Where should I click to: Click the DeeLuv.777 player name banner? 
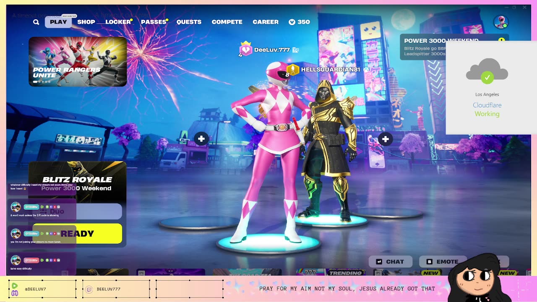272,49
